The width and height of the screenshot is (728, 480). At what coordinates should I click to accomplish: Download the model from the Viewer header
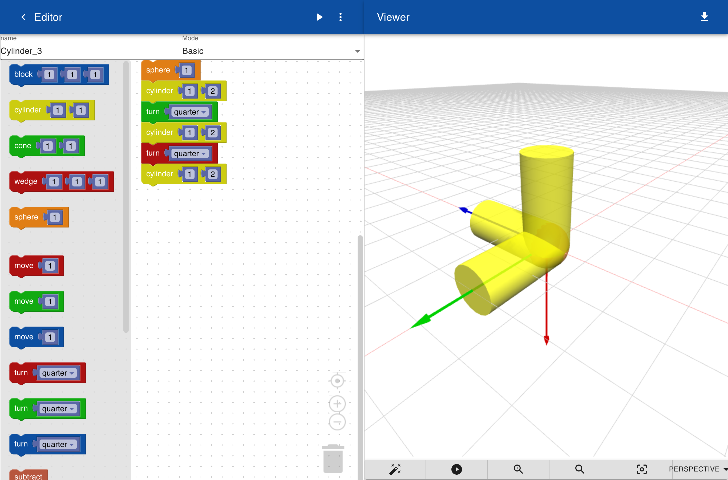point(705,17)
